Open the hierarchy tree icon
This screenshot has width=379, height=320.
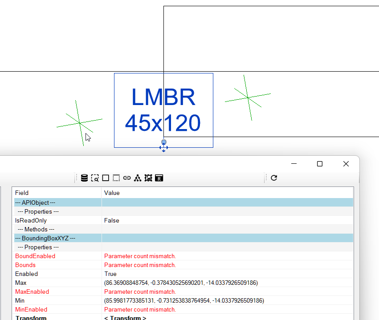point(138,178)
